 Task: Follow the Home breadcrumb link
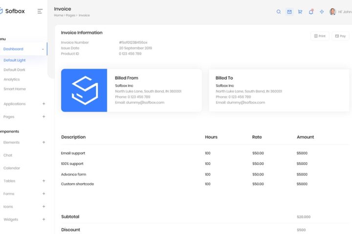click(x=58, y=16)
